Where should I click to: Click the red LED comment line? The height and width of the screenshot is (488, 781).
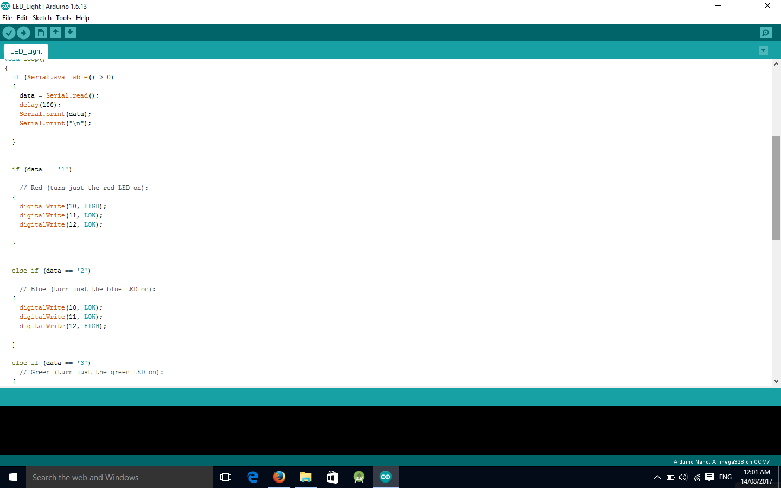(x=84, y=188)
